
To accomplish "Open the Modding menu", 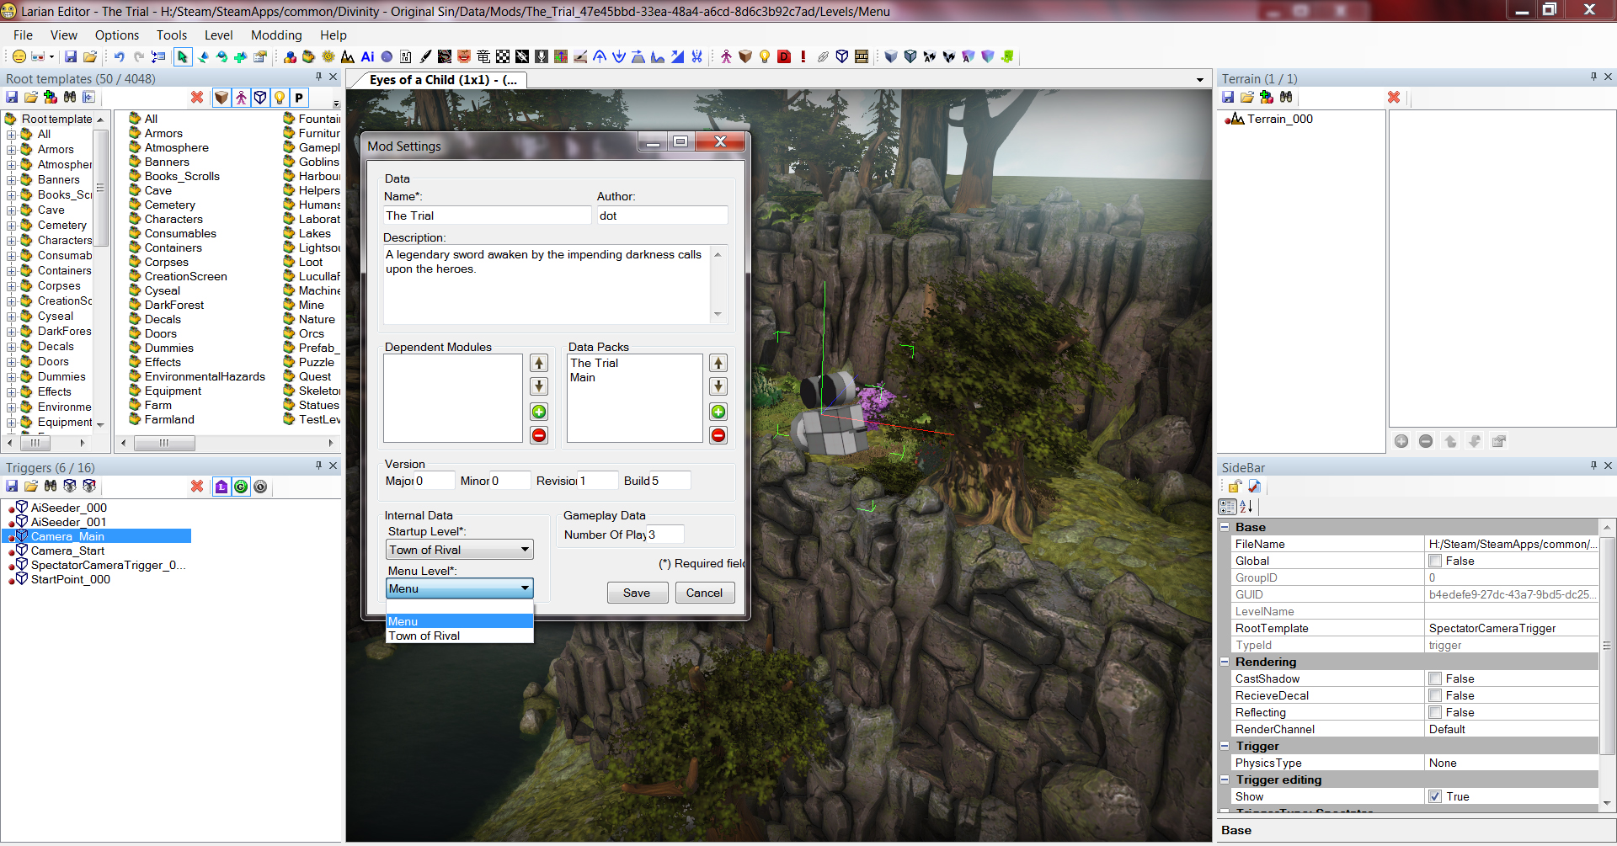I will point(276,35).
